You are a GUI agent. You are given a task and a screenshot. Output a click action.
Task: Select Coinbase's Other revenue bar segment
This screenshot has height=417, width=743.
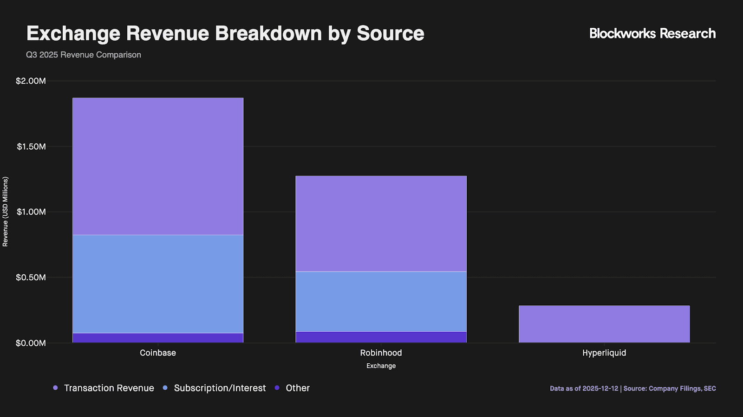pos(158,338)
